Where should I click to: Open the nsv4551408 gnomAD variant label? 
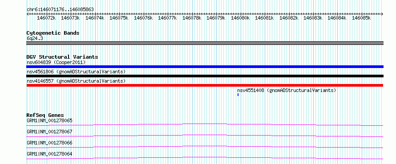287,90
